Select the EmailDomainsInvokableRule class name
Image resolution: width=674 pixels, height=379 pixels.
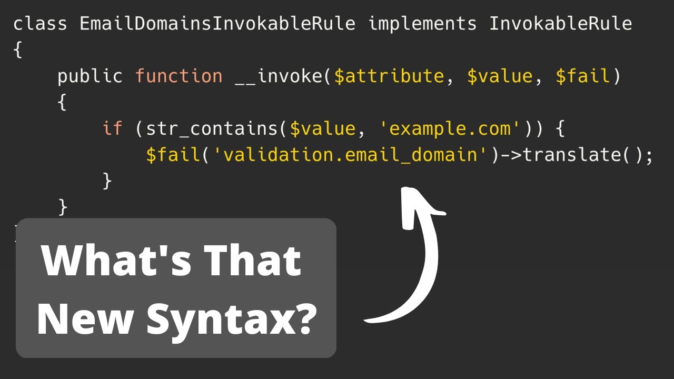pyautogui.click(x=217, y=24)
